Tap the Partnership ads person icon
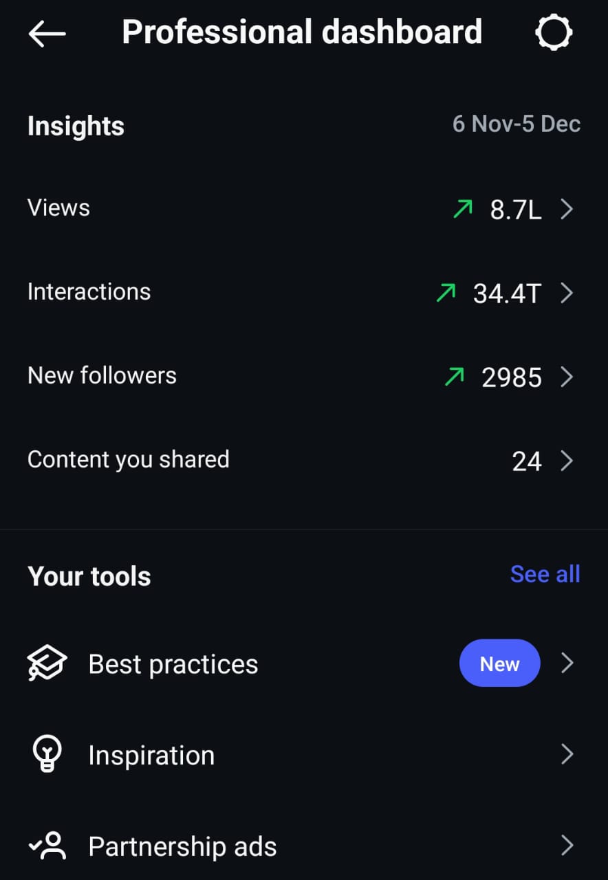The image size is (608, 880). [x=47, y=846]
